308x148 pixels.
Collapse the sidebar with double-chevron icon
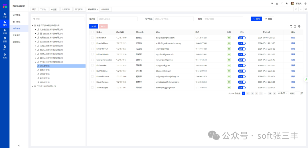point(19,145)
